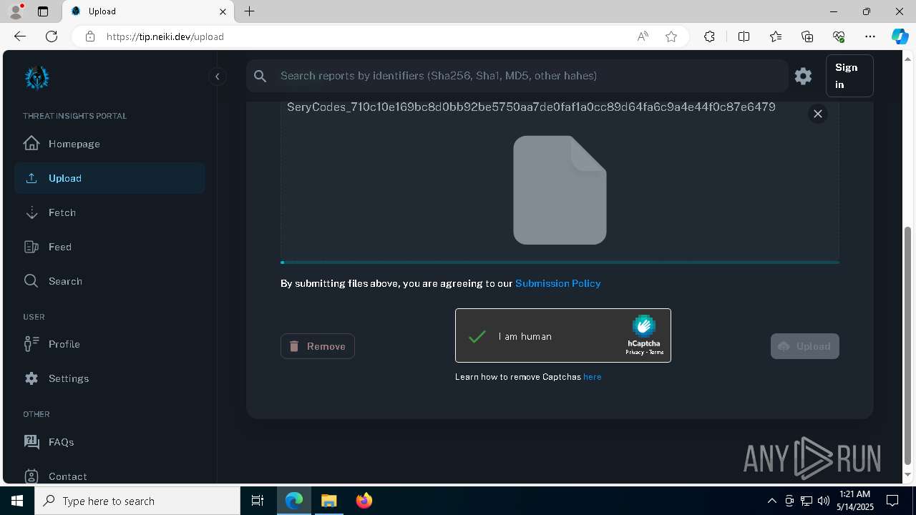Open Browser essentials icon
916x515 pixels.
point(839,36)
